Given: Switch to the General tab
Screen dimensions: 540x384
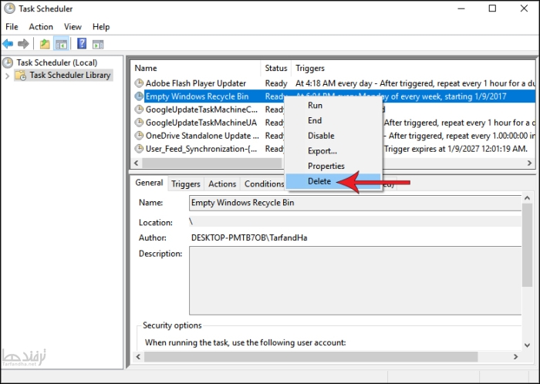Looking at the screenshot, I should [149, 183].
